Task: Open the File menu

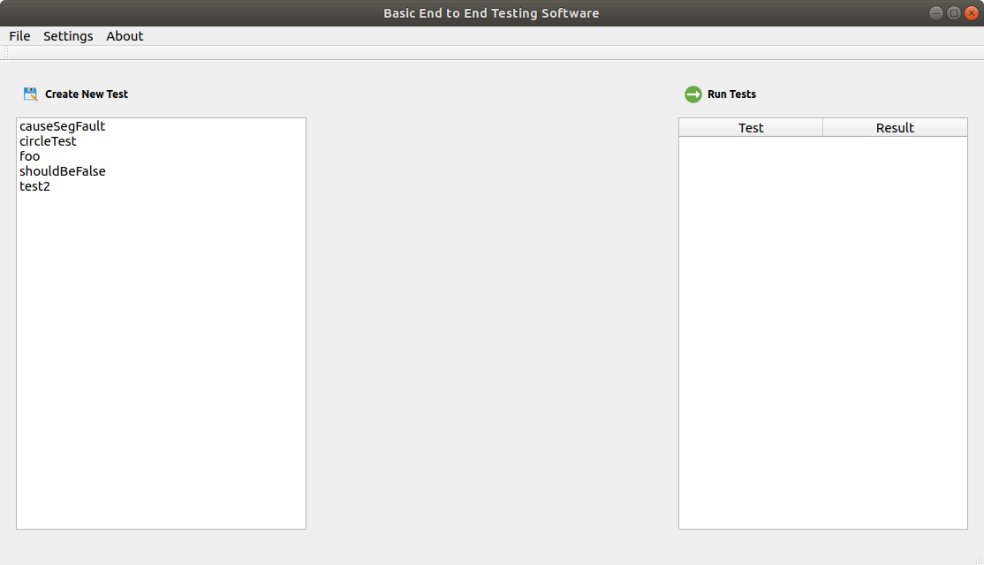Action: tap(19, 36)
